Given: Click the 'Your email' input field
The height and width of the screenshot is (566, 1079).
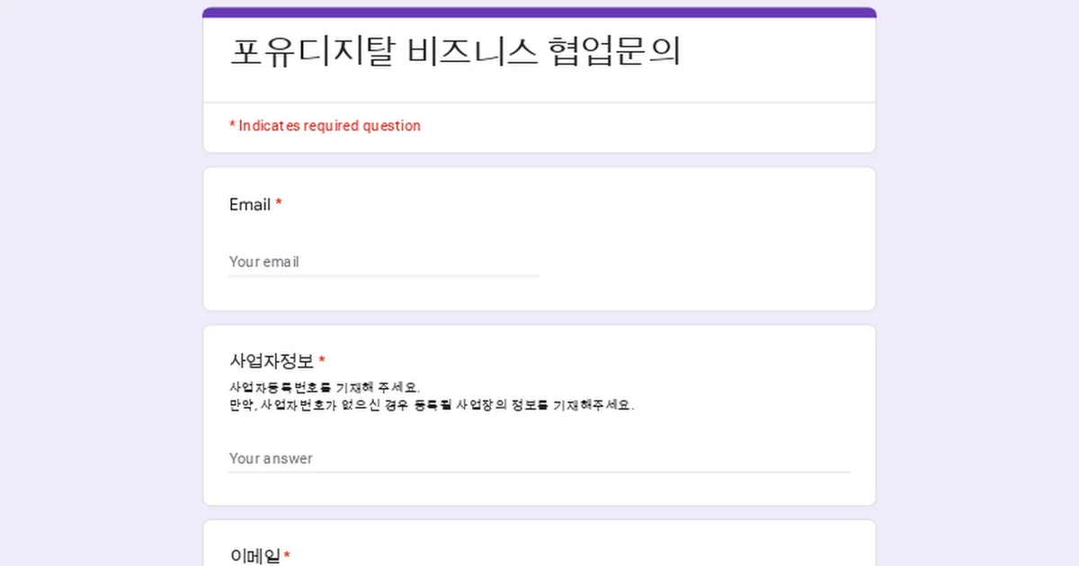Looking at the screenshot, I should (x=384, y=261).
